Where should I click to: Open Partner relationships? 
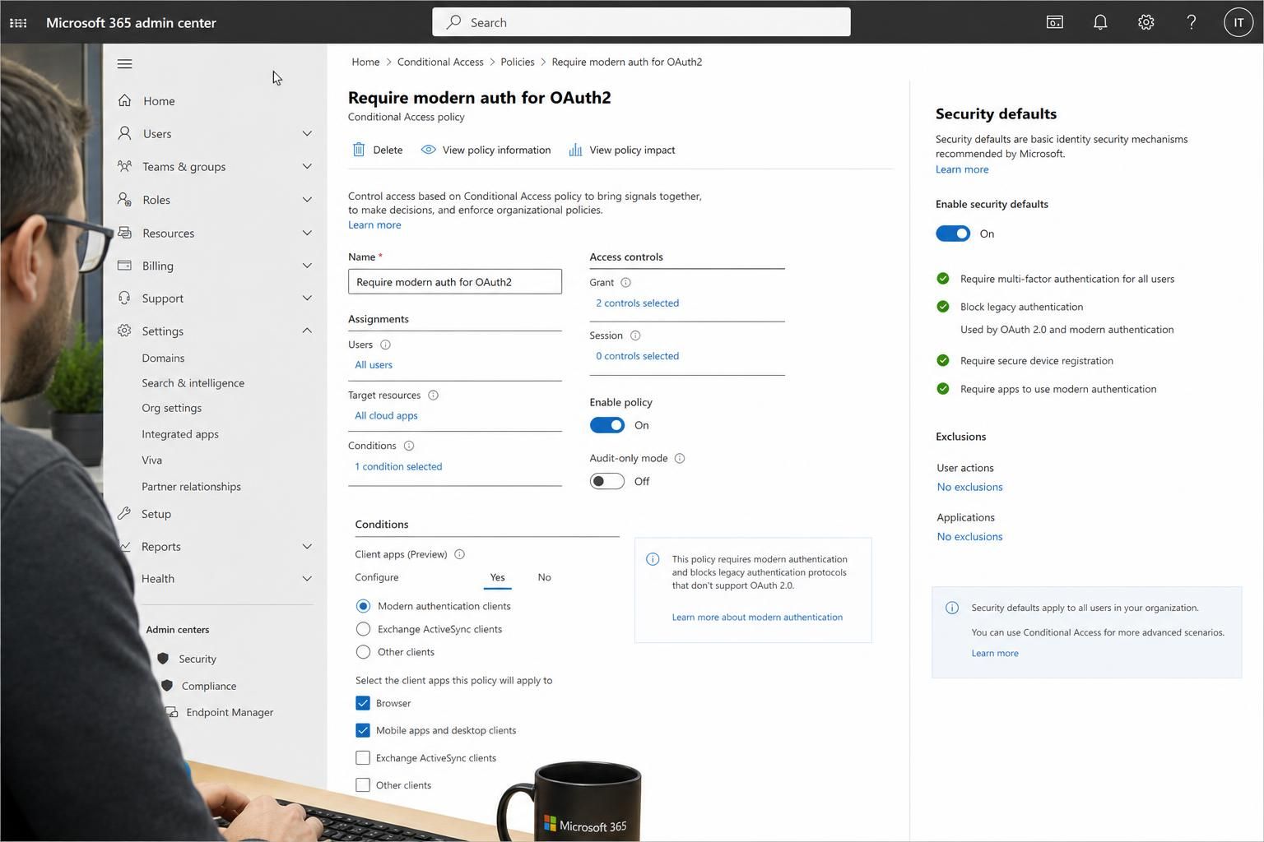(x=191, y=486)
